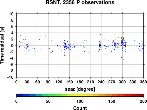Click the y-axis tick label -10

[x=10, y=77]
